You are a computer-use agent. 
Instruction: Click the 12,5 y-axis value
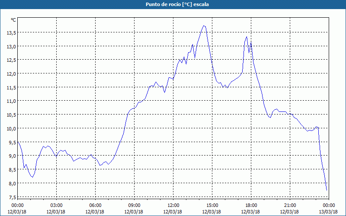tap(11, 60)
